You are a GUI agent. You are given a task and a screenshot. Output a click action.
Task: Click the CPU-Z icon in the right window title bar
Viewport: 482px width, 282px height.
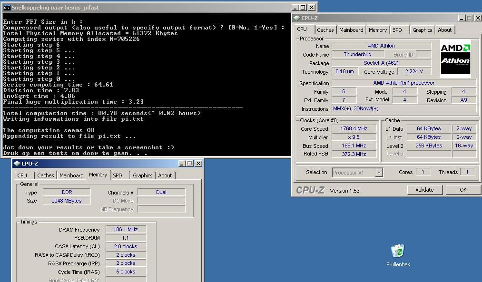296,18
